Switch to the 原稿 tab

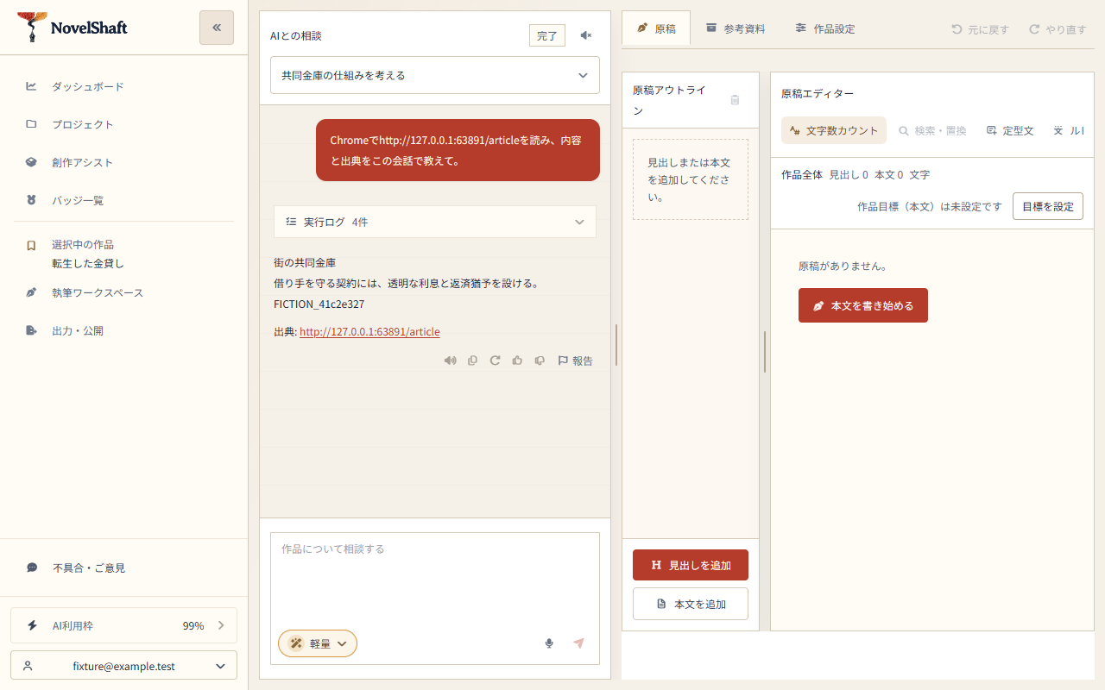pos(656,28)
